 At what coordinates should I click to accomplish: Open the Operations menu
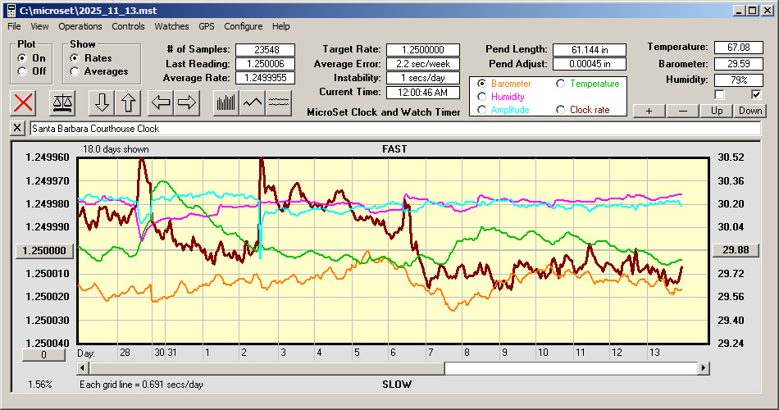(x=80, y=26)
